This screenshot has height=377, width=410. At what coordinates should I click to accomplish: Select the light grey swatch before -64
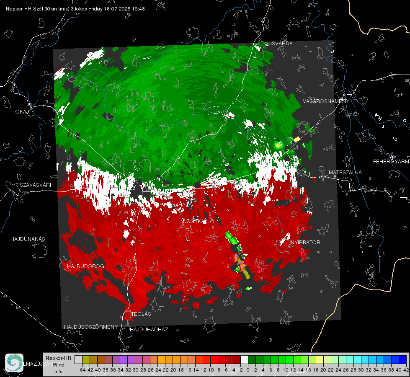pyautogui.click(x=78, y=360)
